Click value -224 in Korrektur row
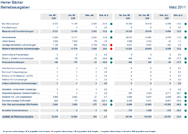Viewport: 188px width, 134px height. 56,101
